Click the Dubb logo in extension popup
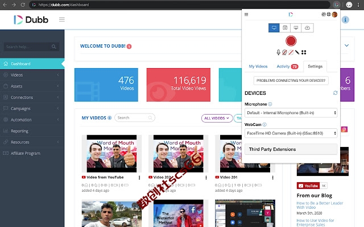Image resolution: width=364 pixels, height=227 pixels. pos(291,14)
